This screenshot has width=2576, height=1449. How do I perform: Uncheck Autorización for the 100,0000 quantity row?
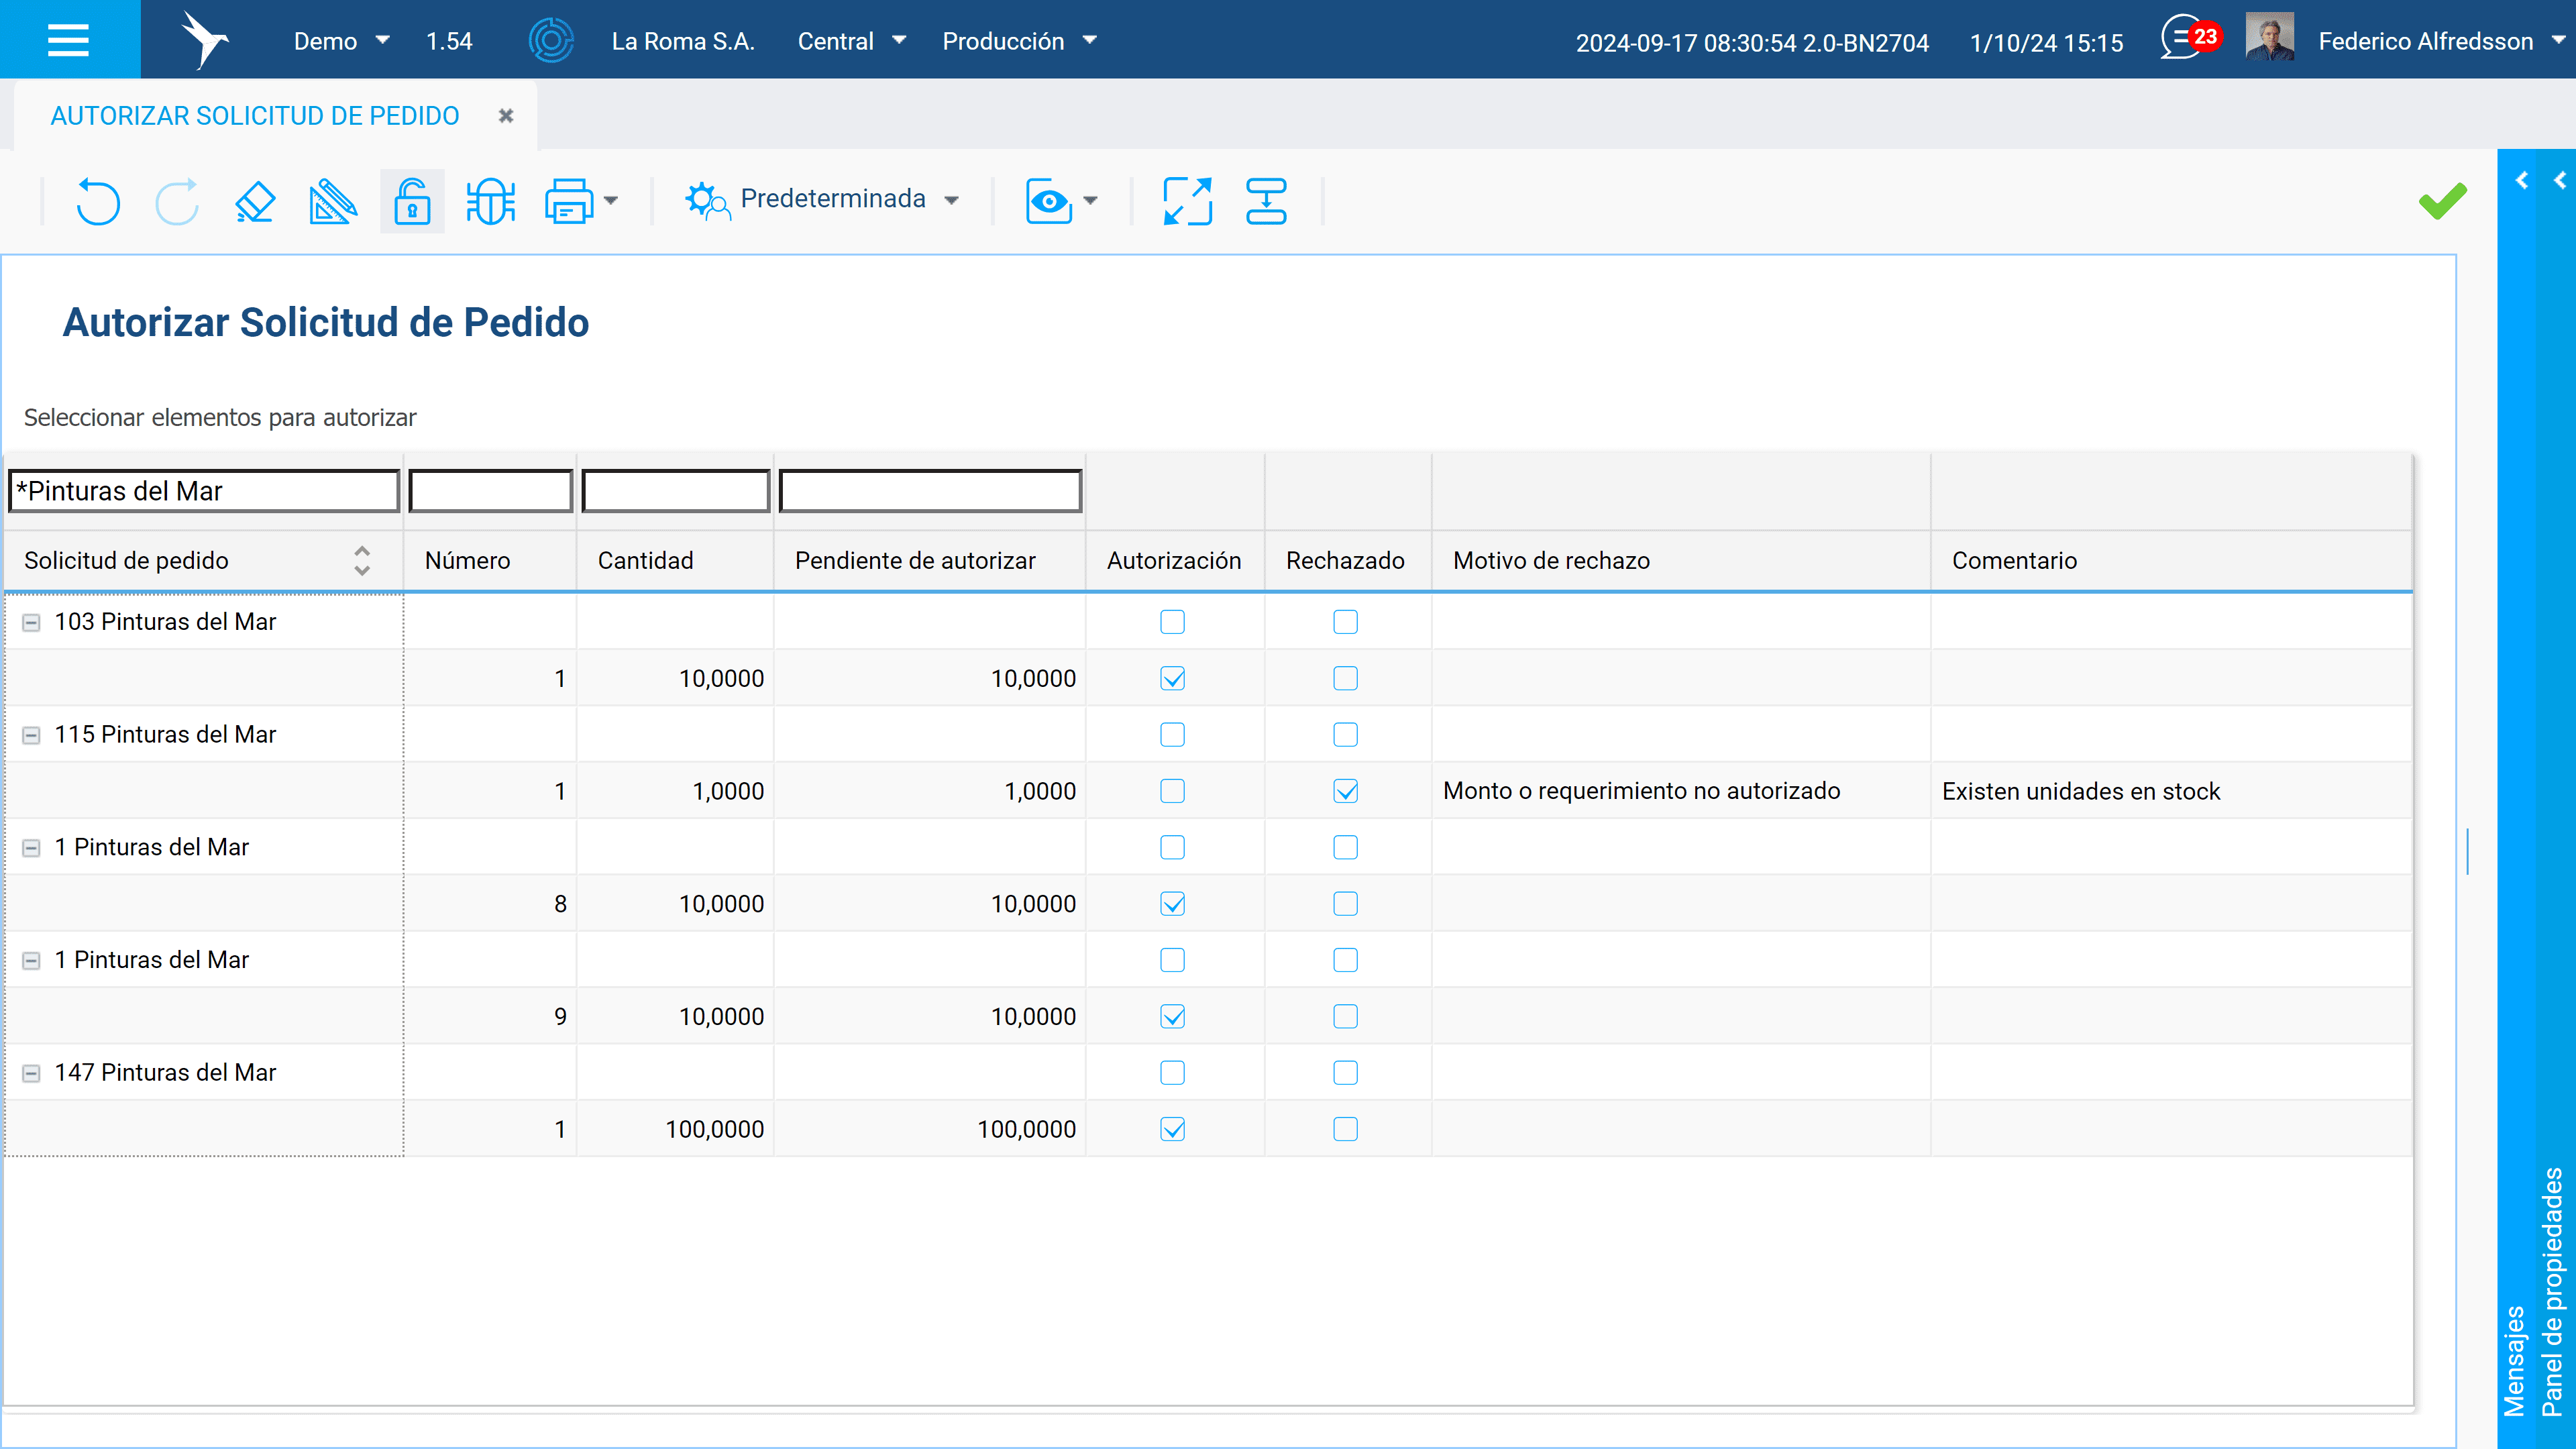[x=1172, y=1129]
